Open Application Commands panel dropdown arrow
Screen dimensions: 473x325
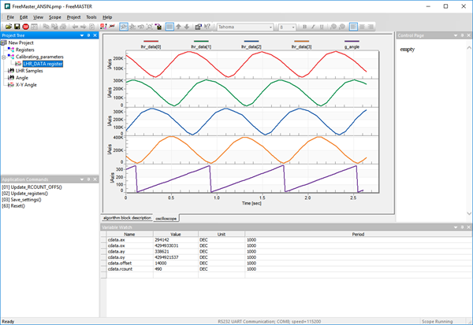click(82, 179)
